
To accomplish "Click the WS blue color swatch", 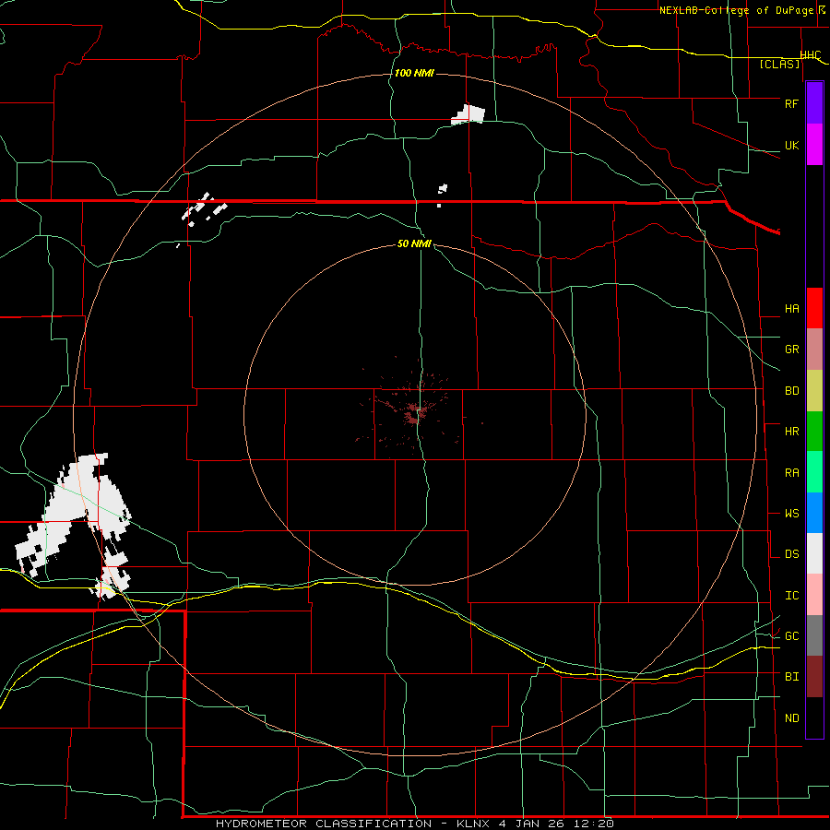I will click(x=814, y=513).
